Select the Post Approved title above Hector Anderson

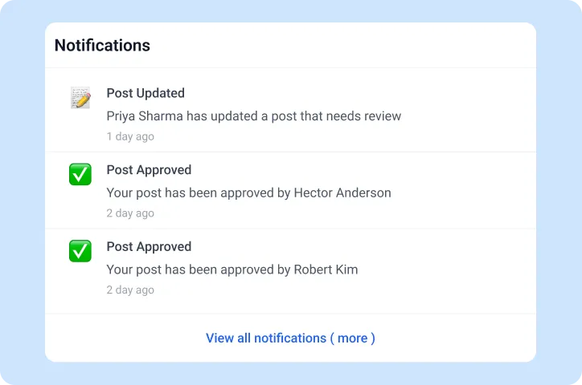click(x=149, y=170)
